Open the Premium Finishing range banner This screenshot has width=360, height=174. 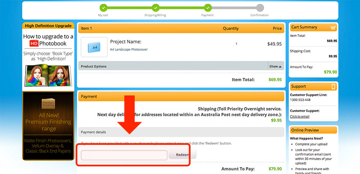pos(48,126)
